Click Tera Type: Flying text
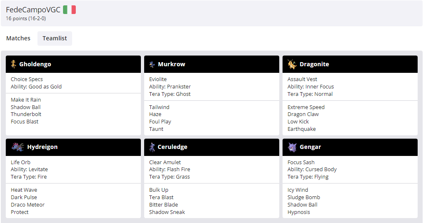The width and height of the screenshot is (423, 223). [308, 177]
